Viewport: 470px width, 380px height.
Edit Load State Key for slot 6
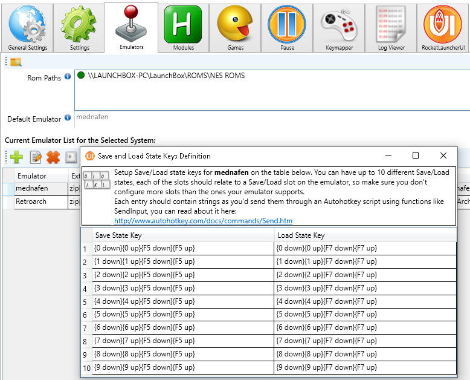pos(365,315)
